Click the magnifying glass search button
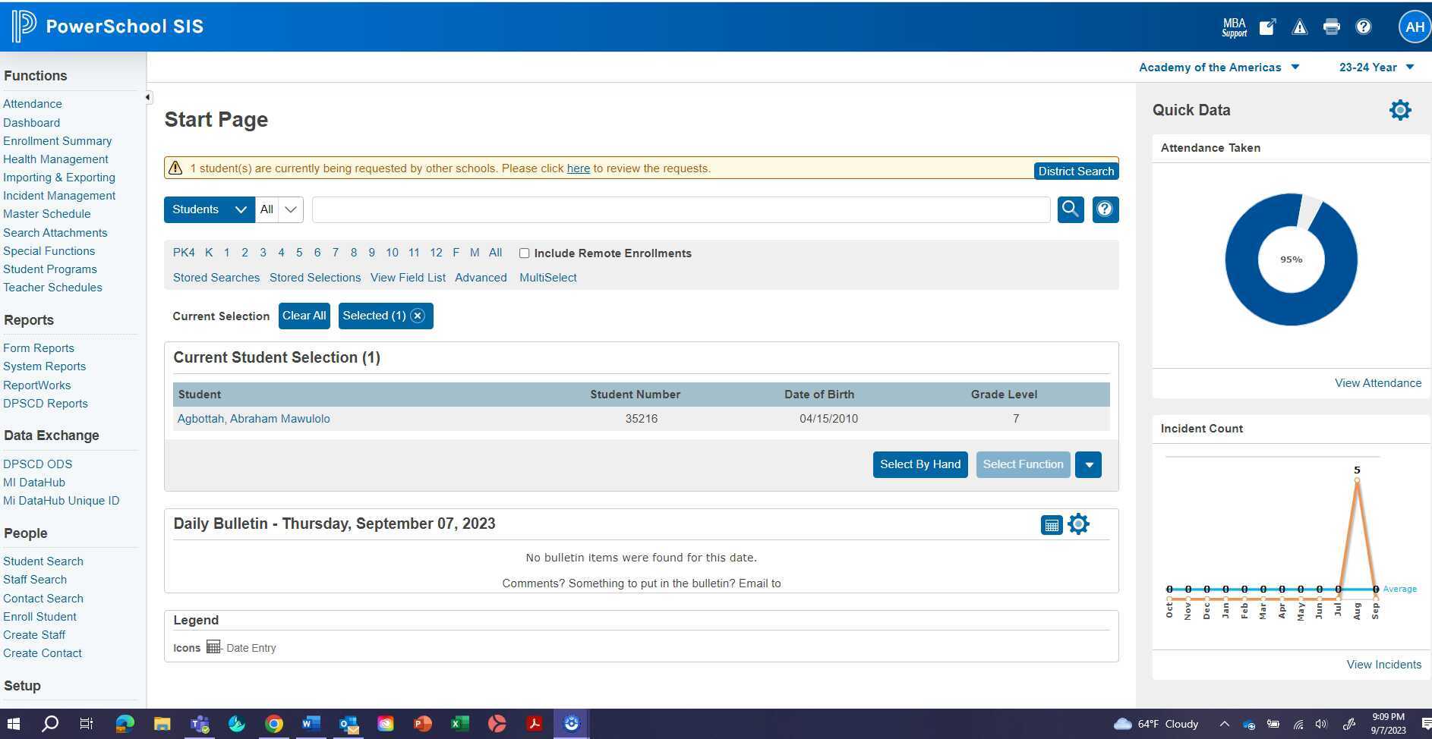 click(x=1070, y=209)
